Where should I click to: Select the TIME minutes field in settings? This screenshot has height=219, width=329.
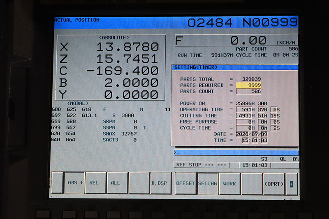tap(255, 140)
